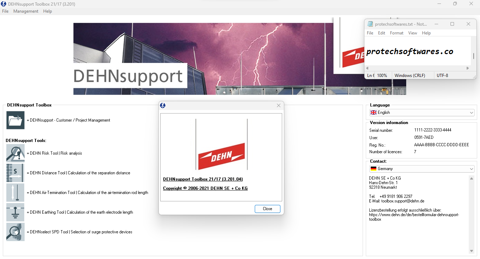Viewport: 480px width, 259px height.
Task: Click user value 0591-7AED
Action: coord(424,137)
